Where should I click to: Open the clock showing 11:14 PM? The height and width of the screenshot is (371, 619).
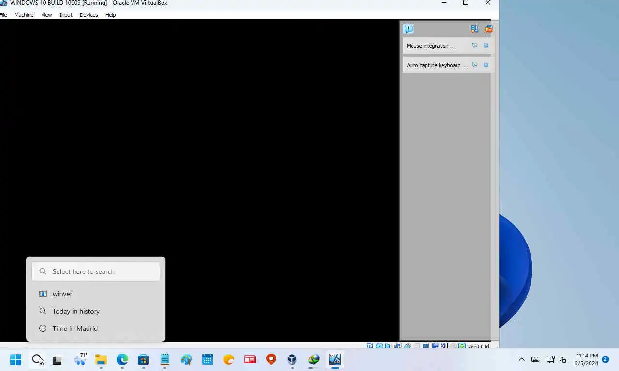[586, 359]
